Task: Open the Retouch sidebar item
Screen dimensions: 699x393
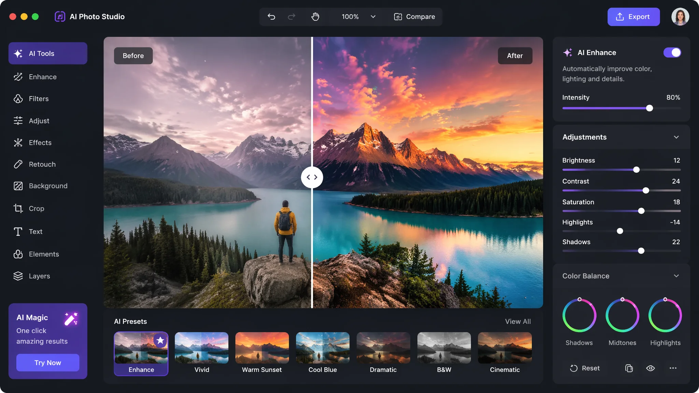Action: pyautogui.click(x=48, y=164)
